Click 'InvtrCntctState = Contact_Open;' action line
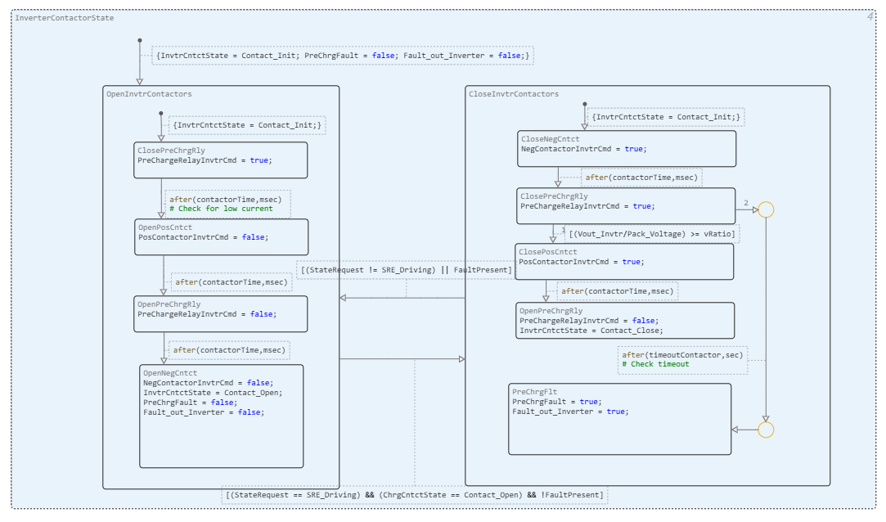 [x=213, y=394]
